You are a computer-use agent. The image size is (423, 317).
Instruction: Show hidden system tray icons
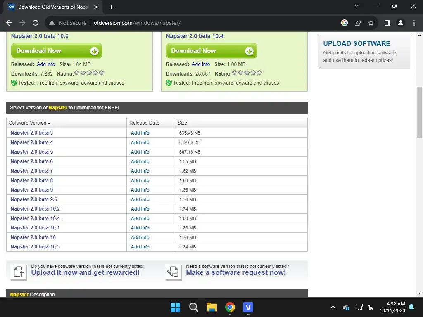pos(333,307)
